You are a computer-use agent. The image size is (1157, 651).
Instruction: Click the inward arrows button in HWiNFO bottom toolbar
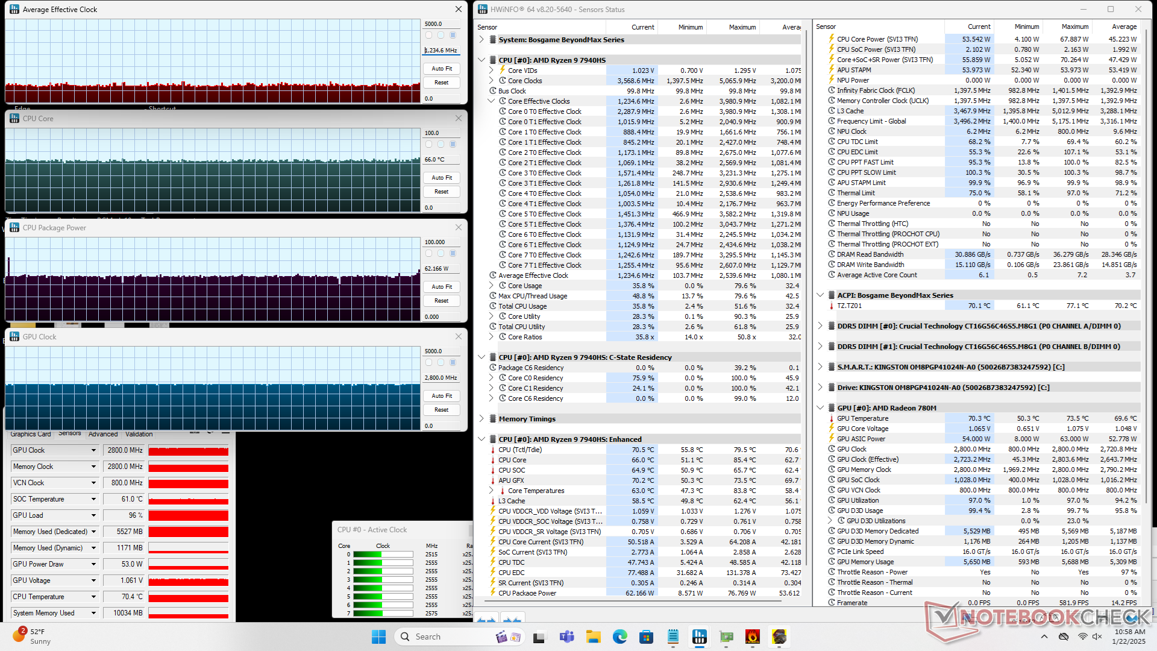(x=512, y=618)
